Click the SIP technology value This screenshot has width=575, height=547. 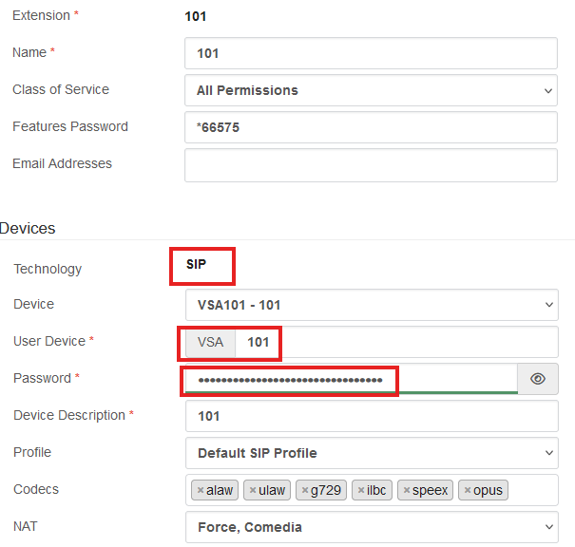(196, 264)
